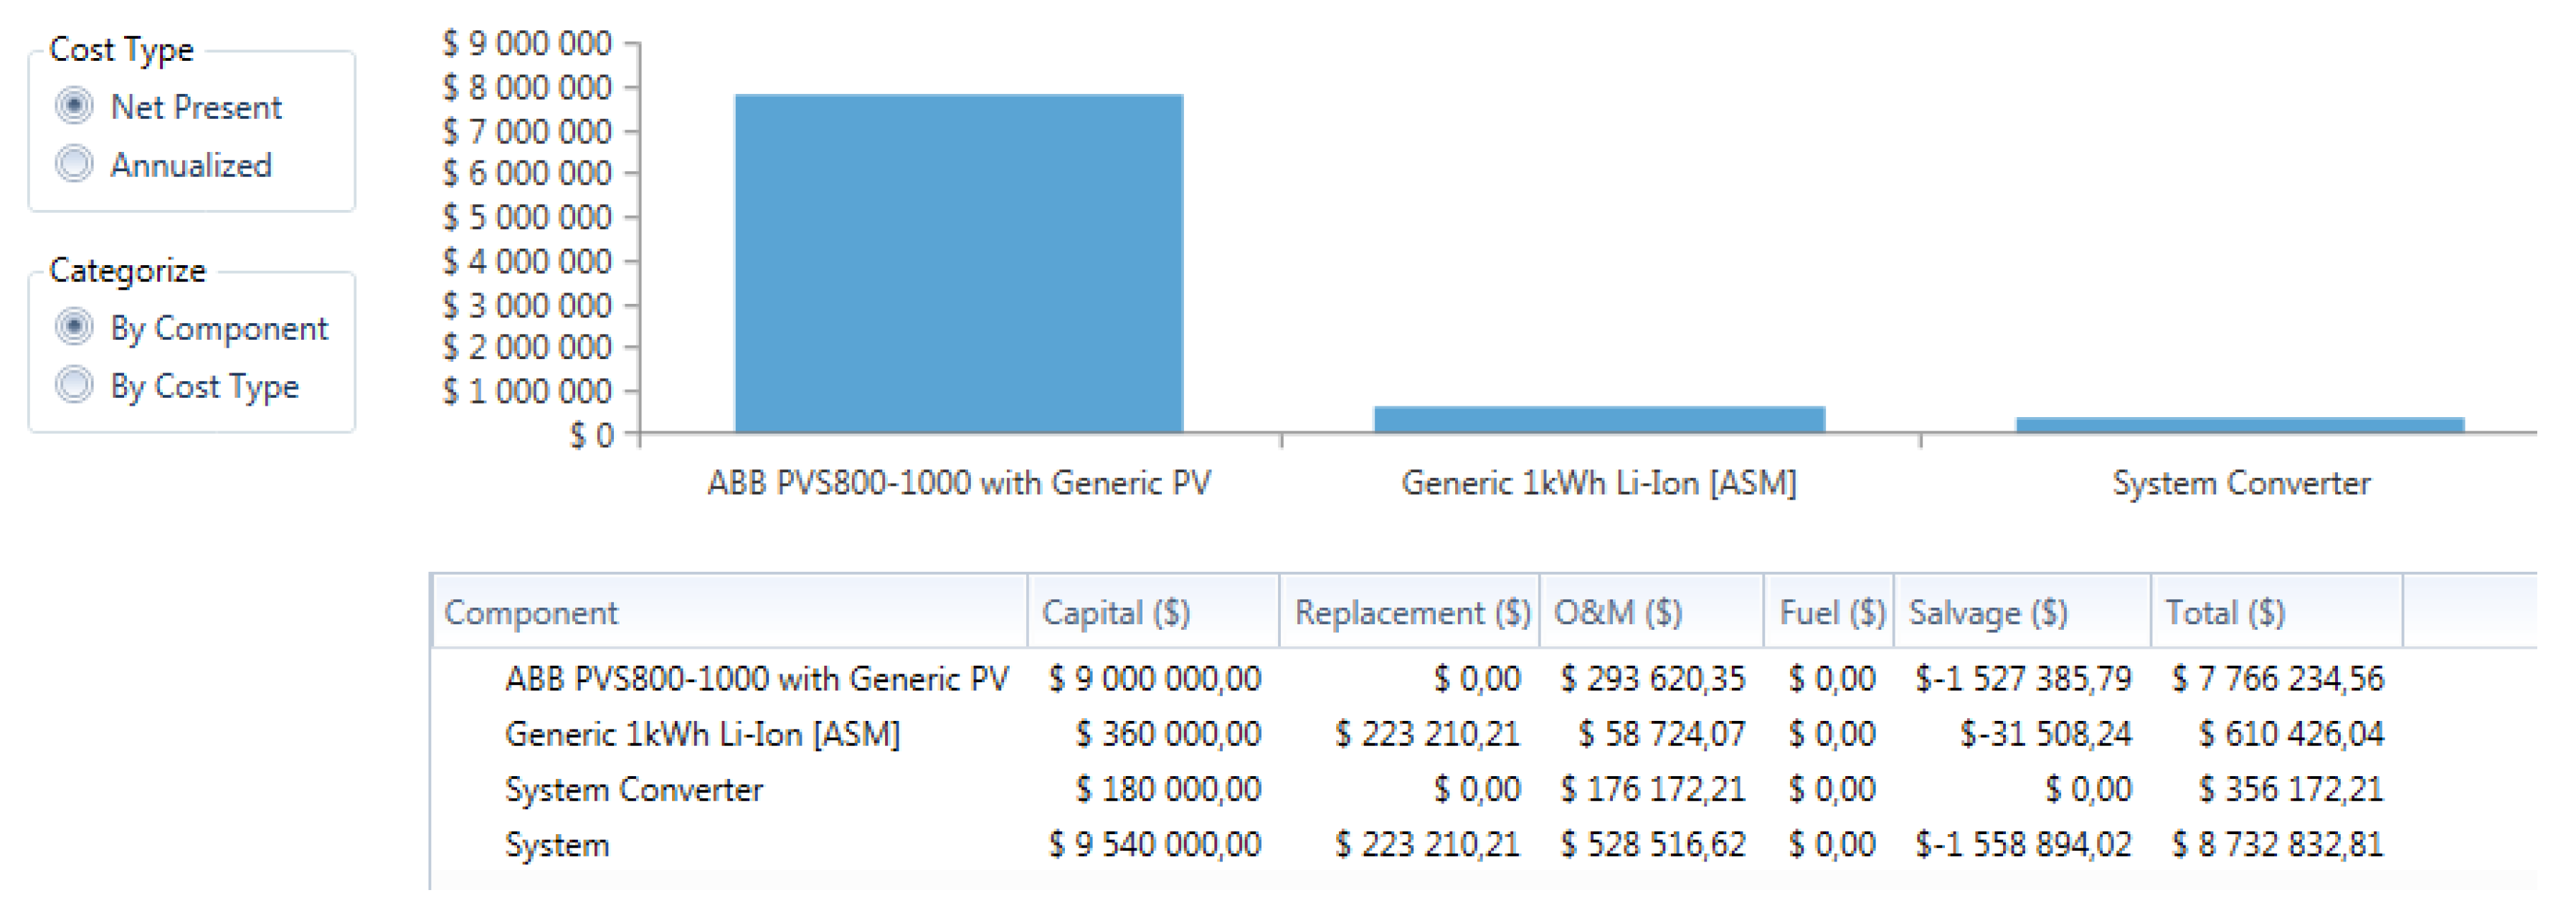Switch categorization to By Cost Type

[x=75, y=385]
